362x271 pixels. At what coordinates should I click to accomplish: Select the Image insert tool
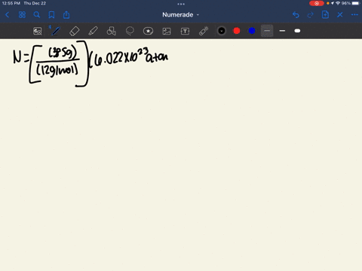click(167, 31)
